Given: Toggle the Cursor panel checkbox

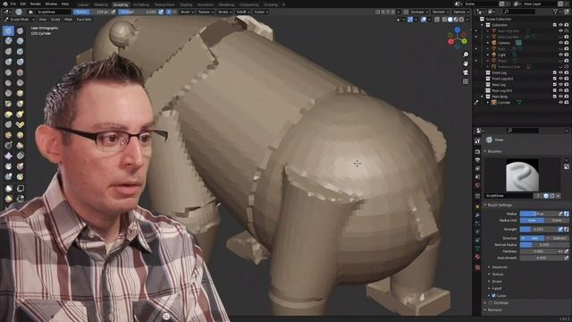Looking at the screenshot, I should point(493,296).
